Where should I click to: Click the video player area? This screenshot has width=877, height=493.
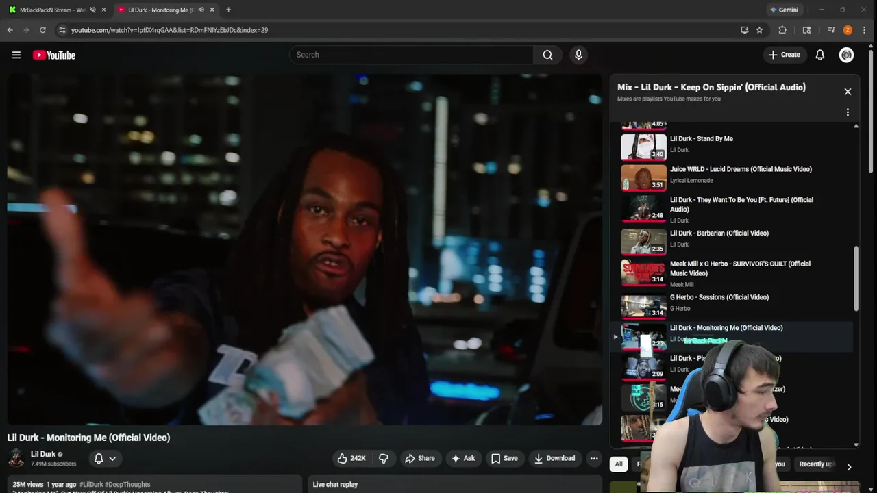coord(305,249)
